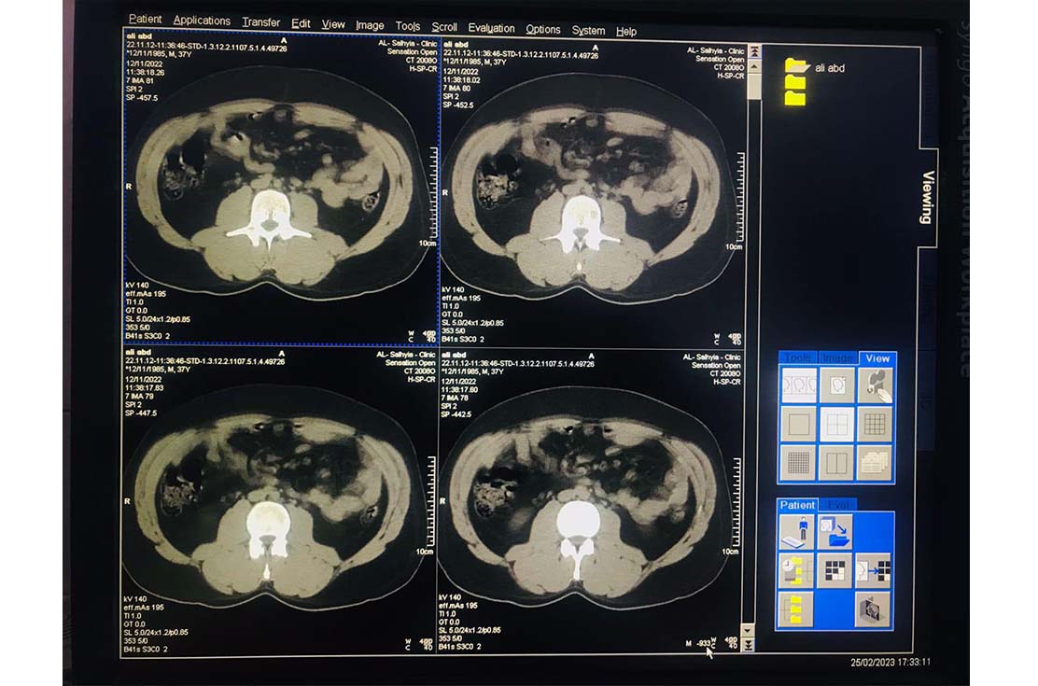Image resolution: width=1038 pixels, height=686 pixels.
Task: Jump to last image with bottom double-arrow
Action: click(x=747, y=645)
